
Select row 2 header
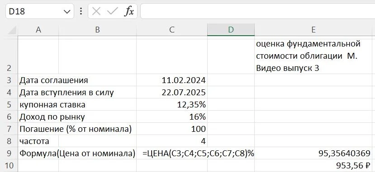click(x=9, y=56)
